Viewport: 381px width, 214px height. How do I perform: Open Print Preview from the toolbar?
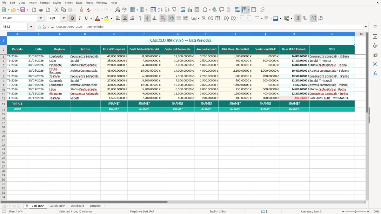pyautogui.click(x=48, y=10)
